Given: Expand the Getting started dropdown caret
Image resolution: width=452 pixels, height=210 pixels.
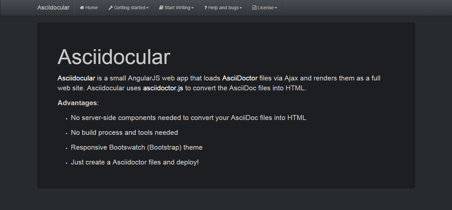Looking at the screenshot, I should tap(147, 8).
